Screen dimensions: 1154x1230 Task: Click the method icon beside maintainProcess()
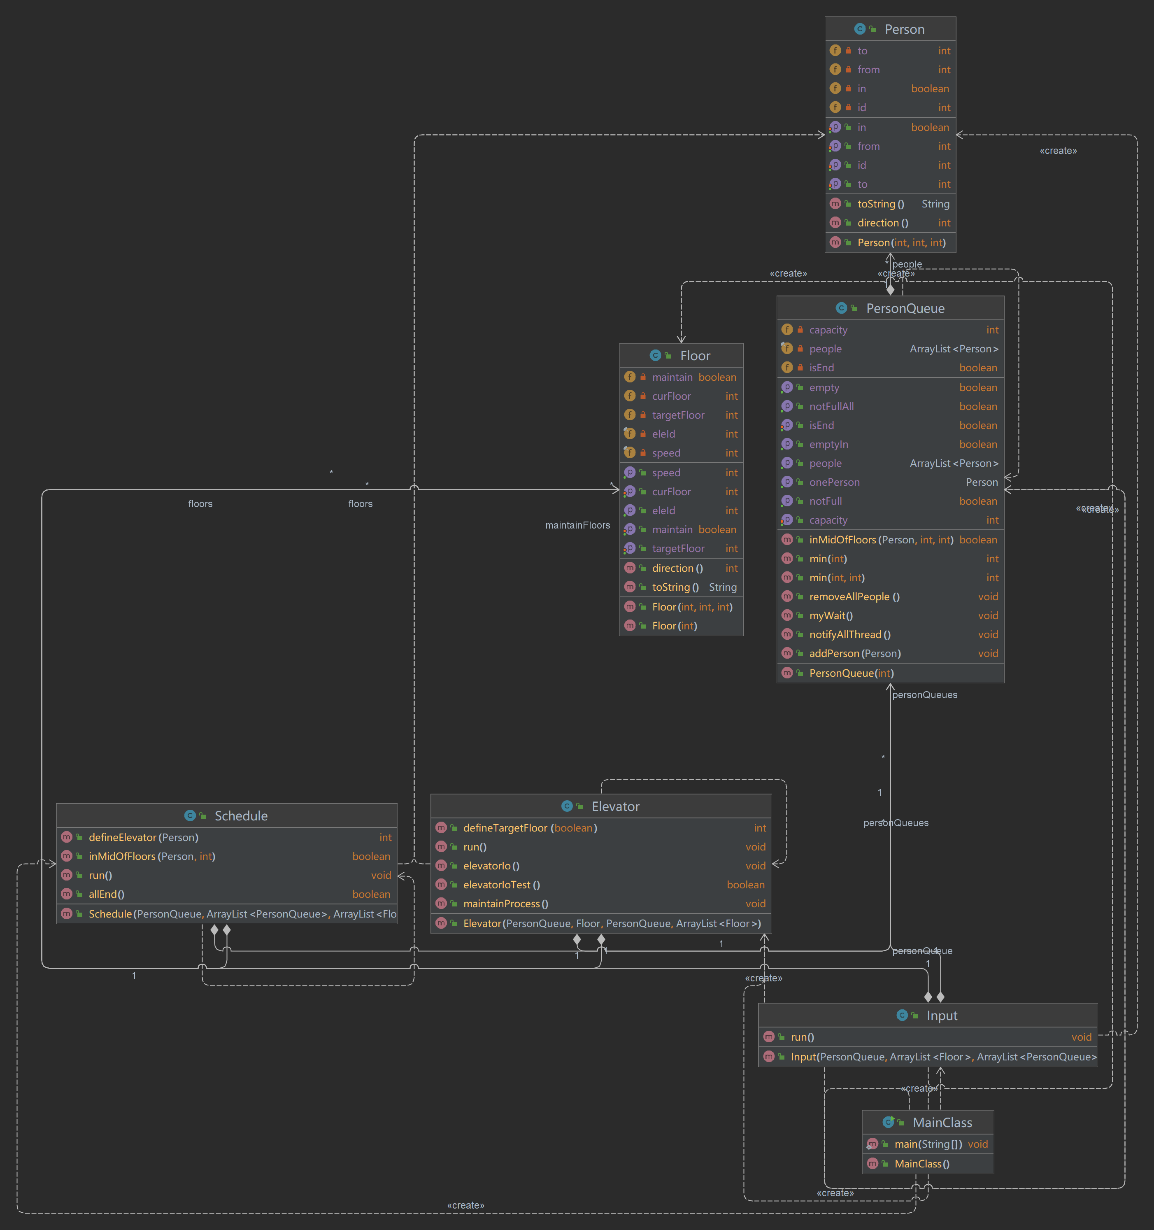(441, 903)
